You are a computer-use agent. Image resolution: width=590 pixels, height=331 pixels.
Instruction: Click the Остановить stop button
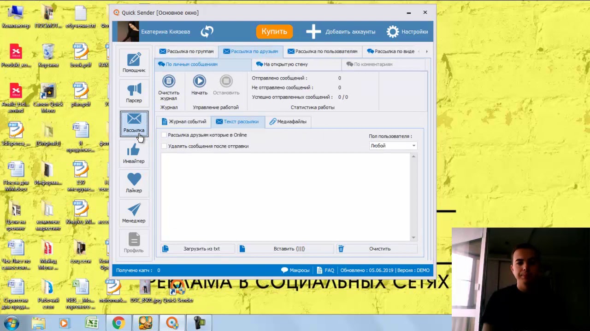(x=226, y=86)
